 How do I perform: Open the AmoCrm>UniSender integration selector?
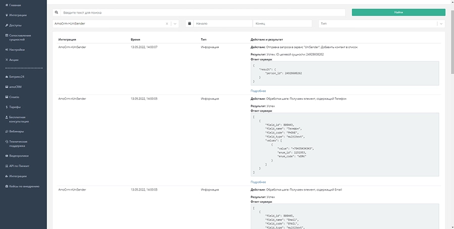coord(108,23)
